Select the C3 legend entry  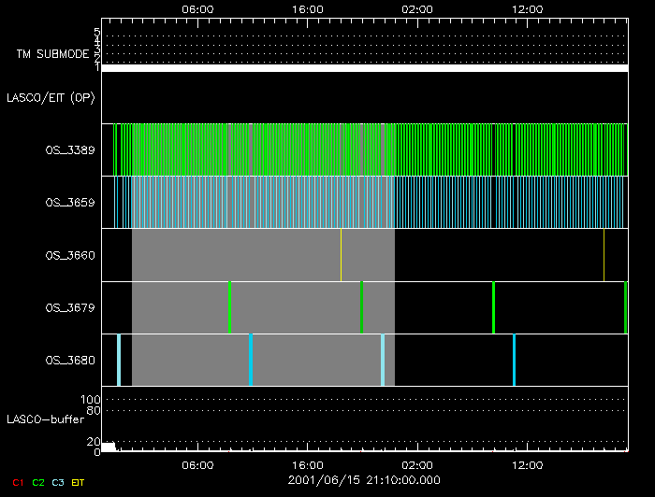point(58,481)
